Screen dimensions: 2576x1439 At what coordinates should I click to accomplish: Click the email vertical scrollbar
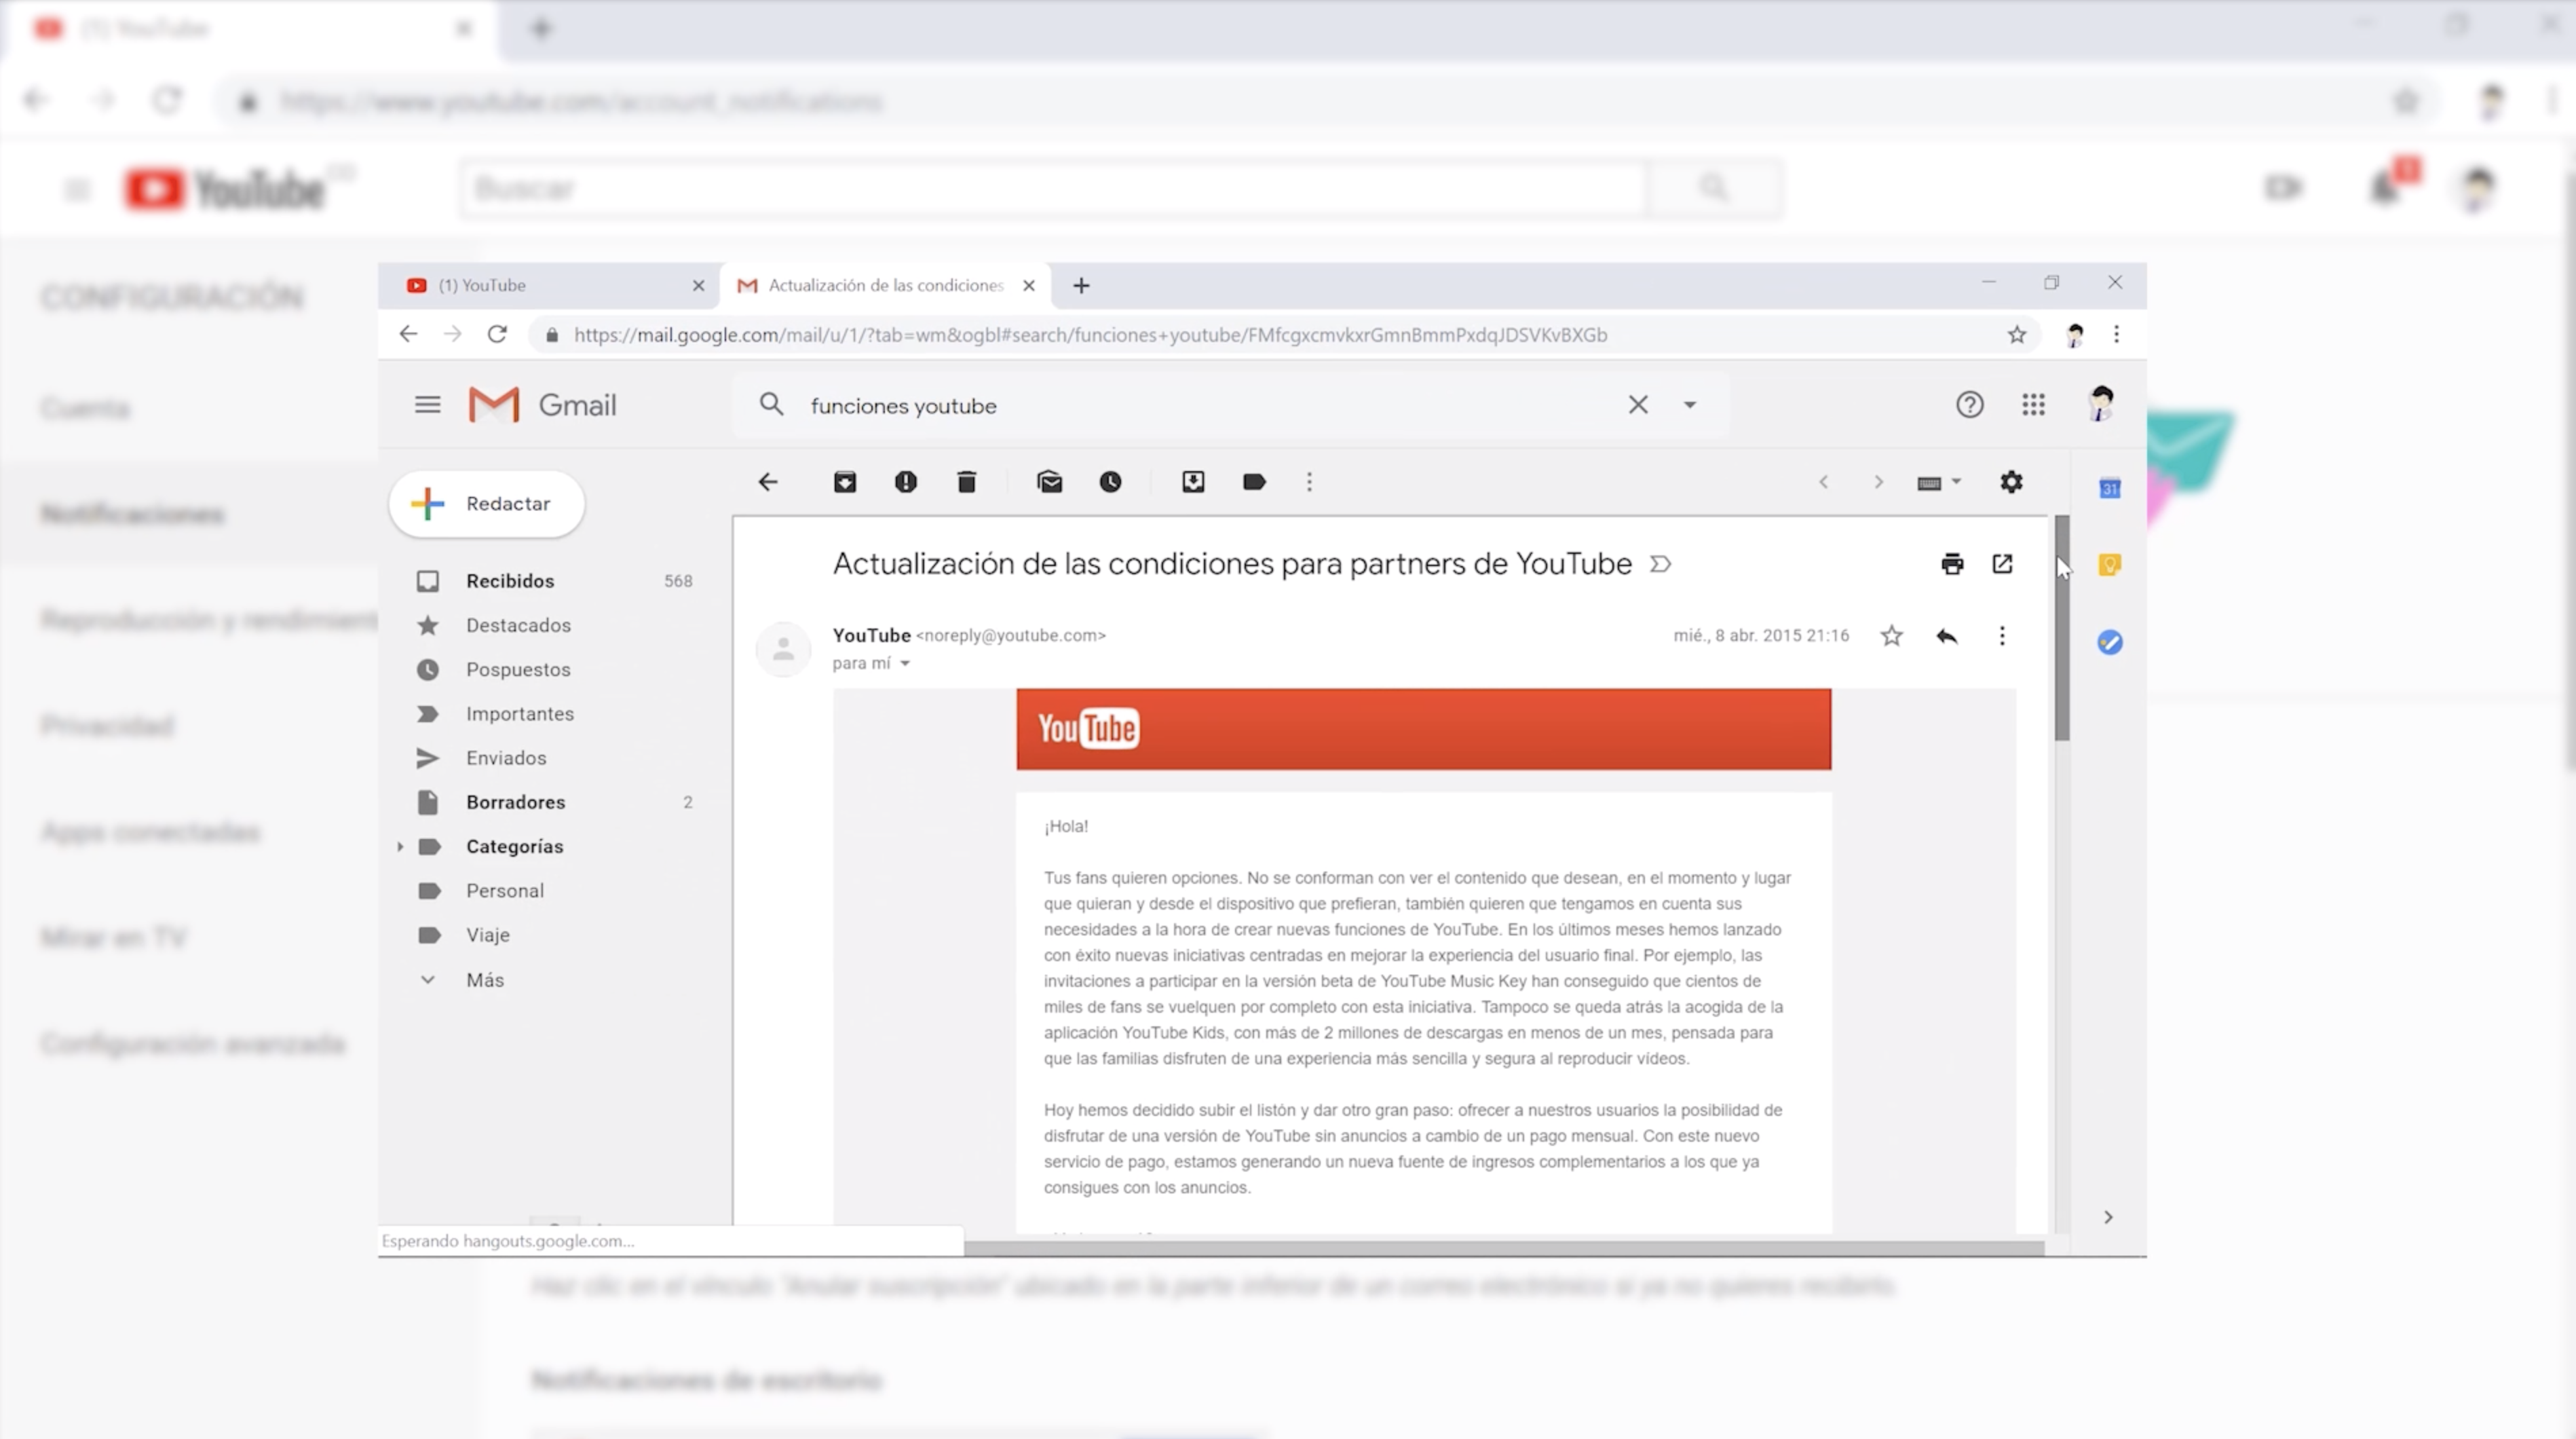(2061, 628)
